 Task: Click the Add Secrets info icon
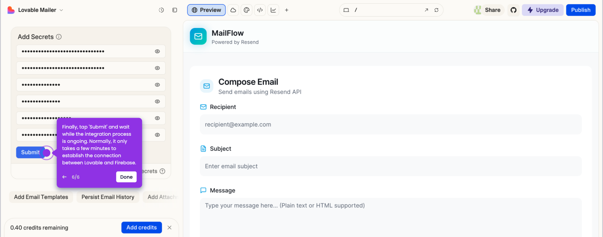tap(59, 37)
